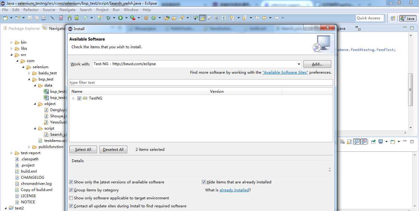The width and height of the screenshot is (419, 211).
Task: Click the Details area scroll stepper
Action: click(x=330, y=169)
